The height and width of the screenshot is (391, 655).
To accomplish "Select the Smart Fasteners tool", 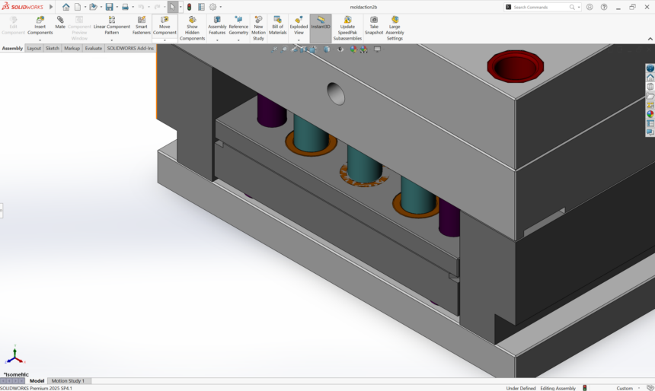I will click(x=142, y=26).
